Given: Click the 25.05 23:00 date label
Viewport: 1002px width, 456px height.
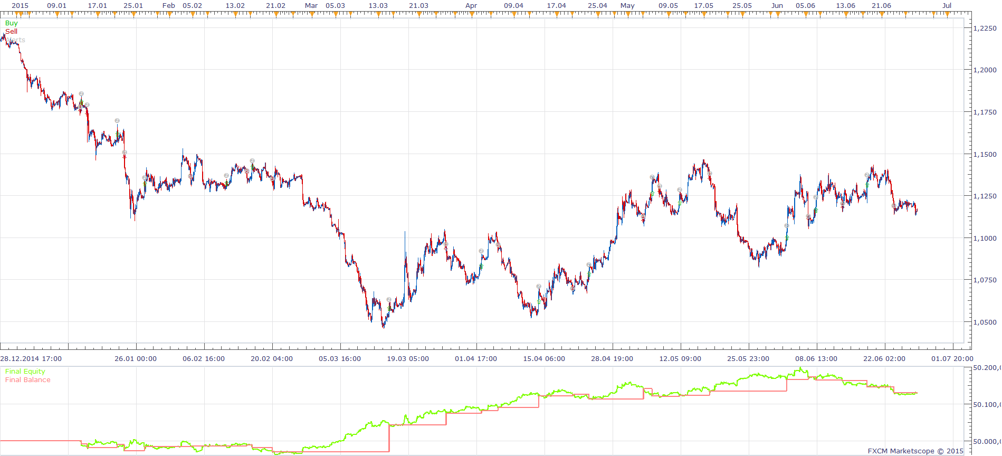Looking at the screenshot, I should 748,359.
